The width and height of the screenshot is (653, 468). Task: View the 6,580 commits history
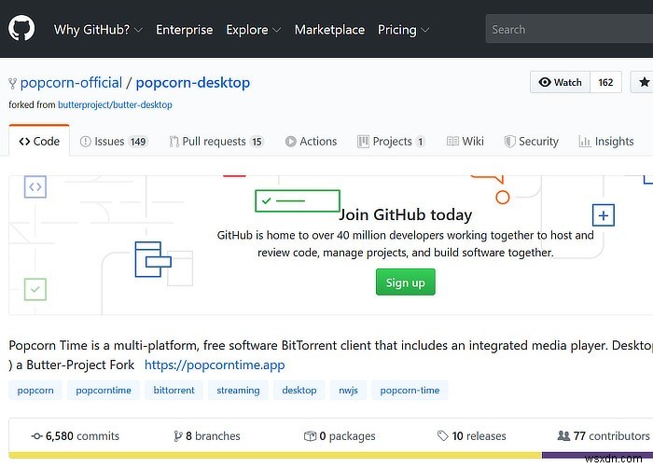click(76, 436)
